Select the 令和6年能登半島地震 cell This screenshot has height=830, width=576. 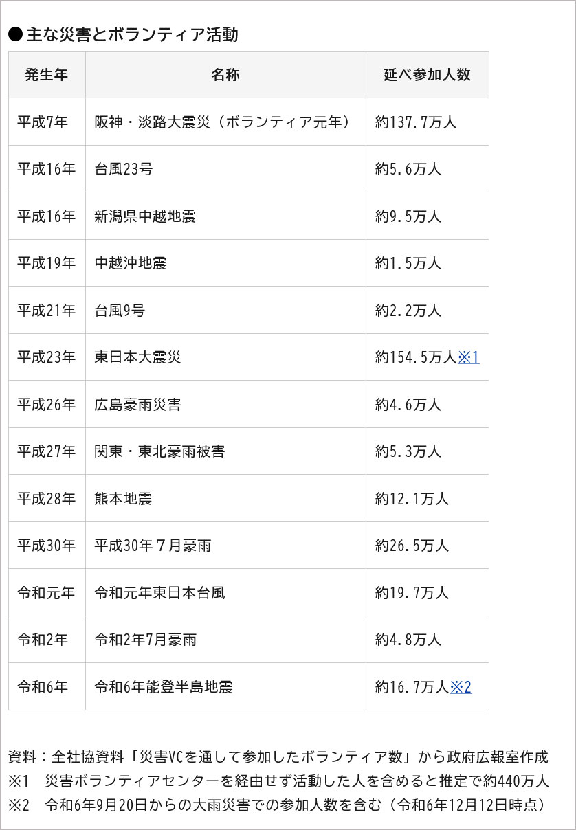point(225,686)
